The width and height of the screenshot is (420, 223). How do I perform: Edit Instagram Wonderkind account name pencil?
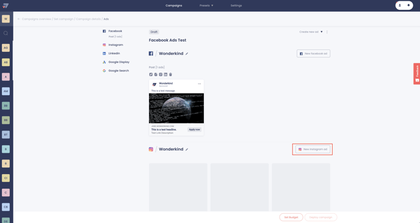point(187,149)
